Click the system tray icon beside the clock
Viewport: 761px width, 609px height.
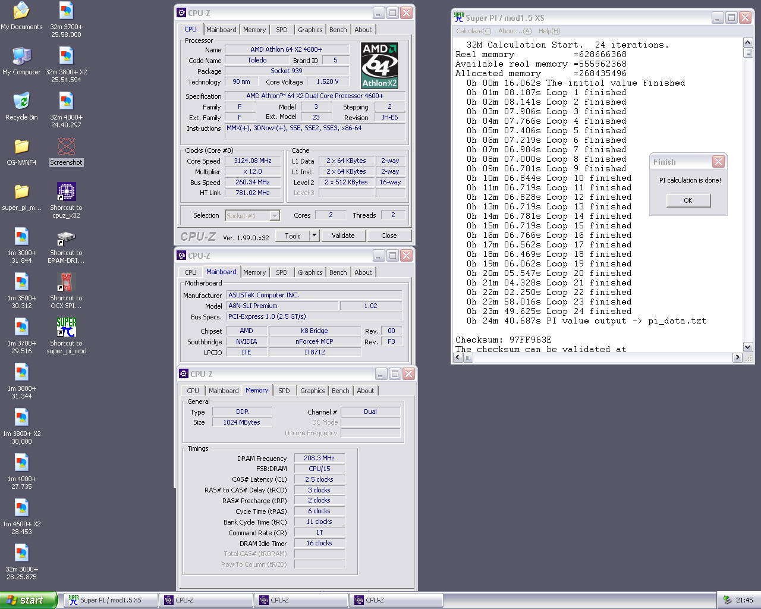pyautogui.click(x=727, y=600)
